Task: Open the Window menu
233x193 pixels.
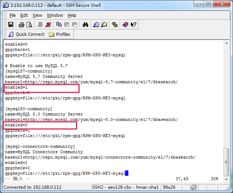Action: coord(55,15)
